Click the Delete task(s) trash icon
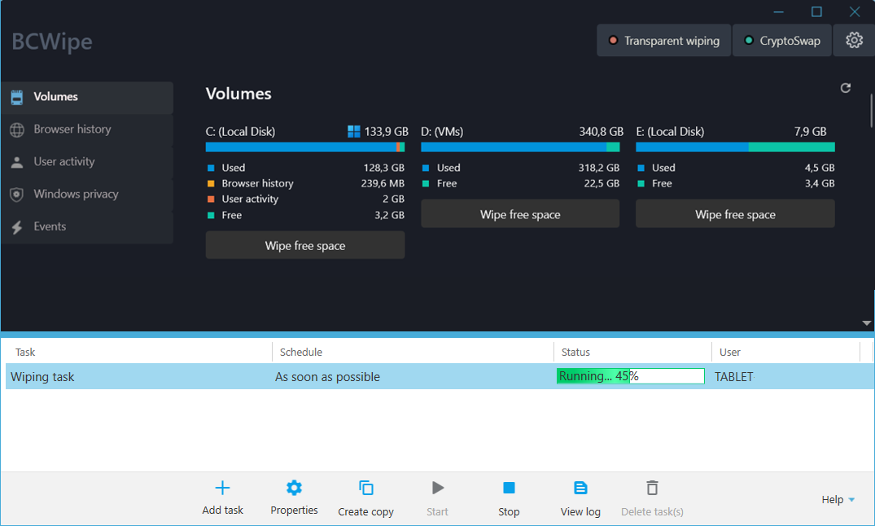 (x=652, y=488)
